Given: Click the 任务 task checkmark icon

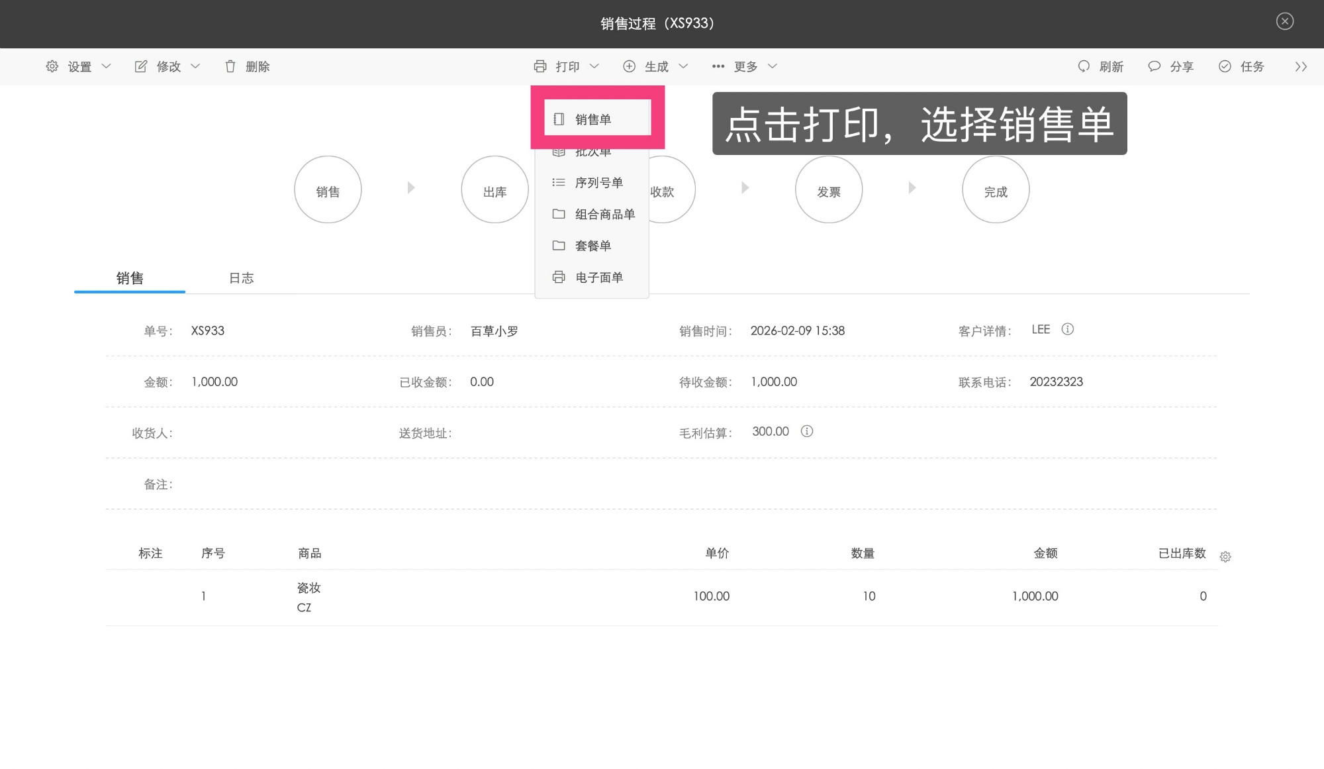Looking at the screenshot, I should point(1224,66).
